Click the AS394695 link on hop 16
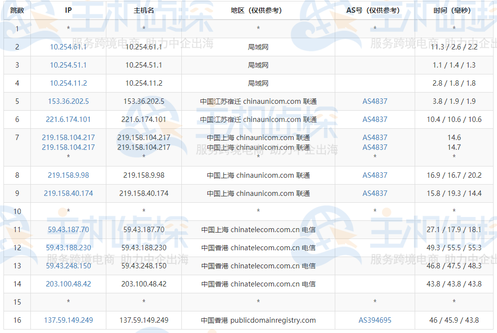This screenshot has height=333, width=497. [374, 320]
